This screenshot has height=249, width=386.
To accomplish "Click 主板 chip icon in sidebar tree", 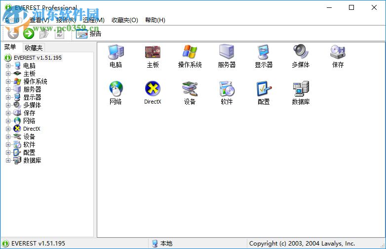I will tap(17, 73).
